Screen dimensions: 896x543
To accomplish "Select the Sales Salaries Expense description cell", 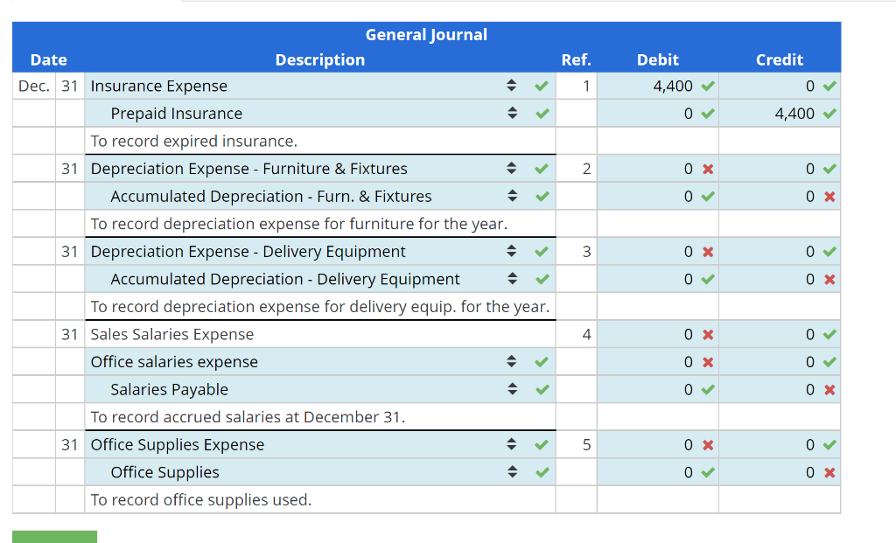I will (320, 334).
